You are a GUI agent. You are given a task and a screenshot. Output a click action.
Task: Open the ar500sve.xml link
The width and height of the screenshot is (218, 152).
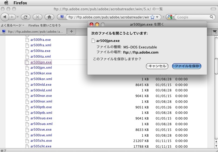click(41, 135)
